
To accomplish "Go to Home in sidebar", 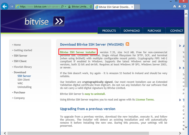I will tap(17, 45).
